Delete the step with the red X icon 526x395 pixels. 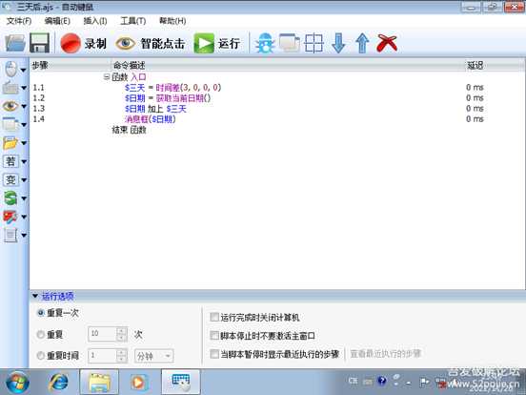pyautogui.click(x=387, y=43)
